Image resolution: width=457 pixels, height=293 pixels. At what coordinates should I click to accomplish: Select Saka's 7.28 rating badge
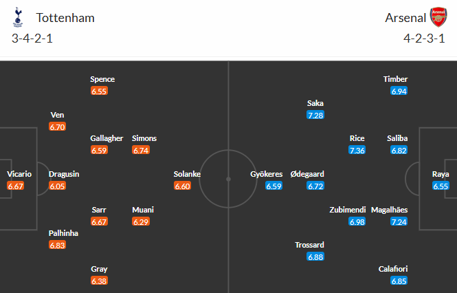(315, 115)
